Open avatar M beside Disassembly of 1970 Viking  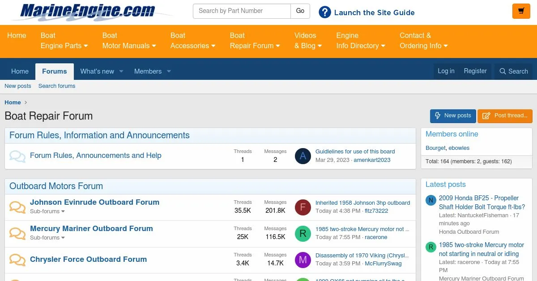303,260
